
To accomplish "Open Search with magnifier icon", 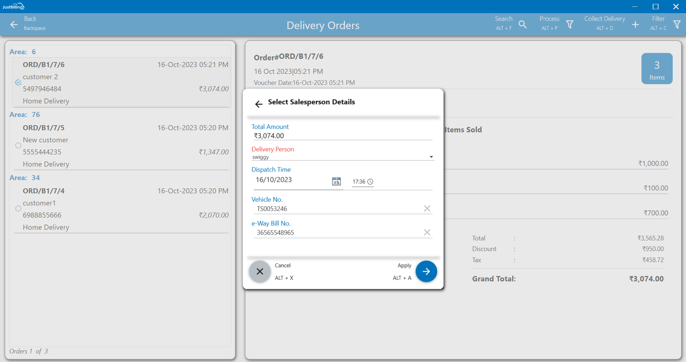I will 522,24.
